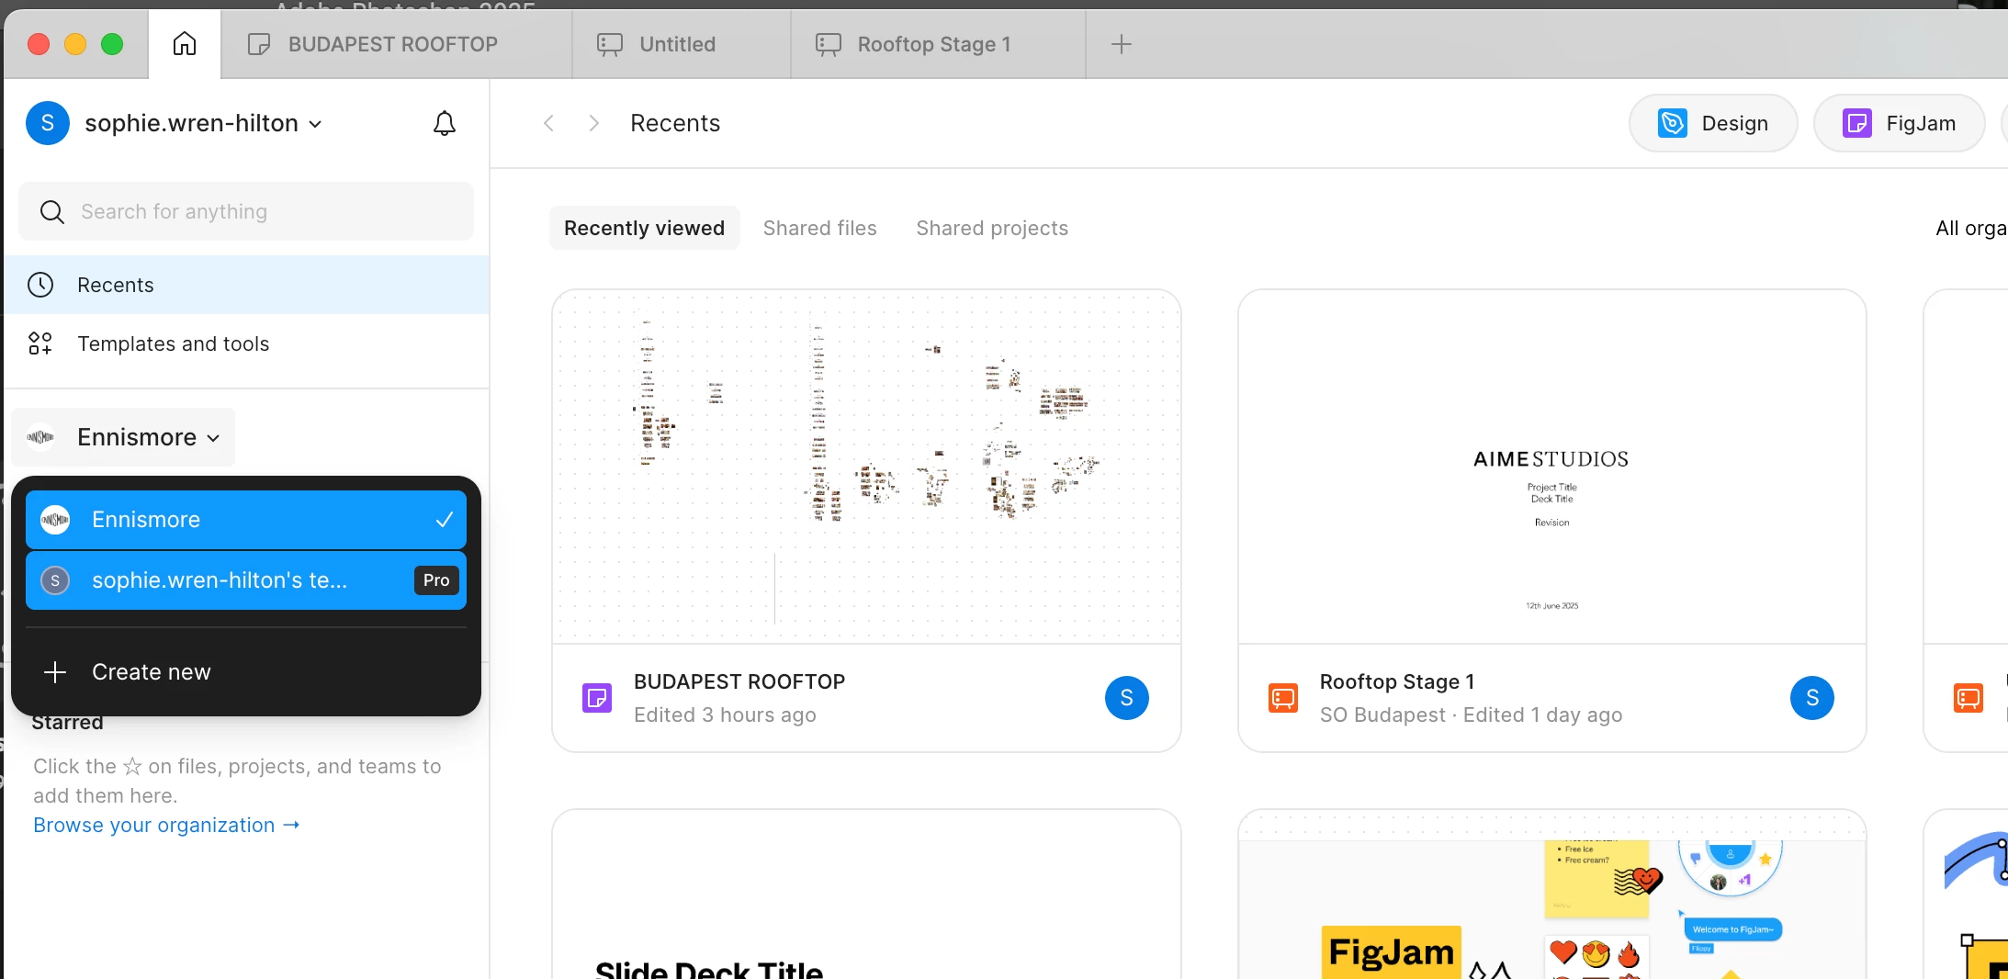The height and width of the screenshot is (979, 2008).
Task: Click the Pro badge on team entry
Action: pyautogui.click(x=436, y=580)
